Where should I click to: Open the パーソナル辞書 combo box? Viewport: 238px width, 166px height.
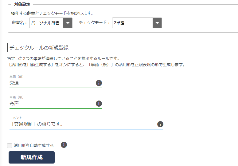(x=47, y=23)
